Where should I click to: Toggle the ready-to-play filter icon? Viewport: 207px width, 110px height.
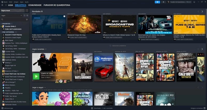27,15
